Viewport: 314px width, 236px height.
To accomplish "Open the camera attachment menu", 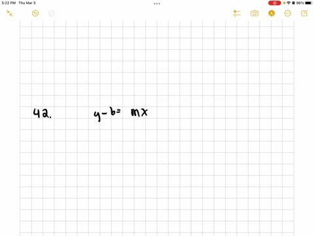I will pos(254,13).
